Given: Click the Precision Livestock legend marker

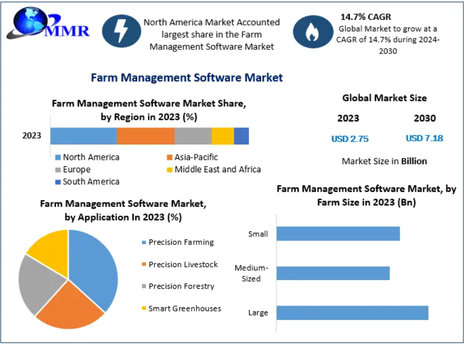Looking at the screenshot, I should click(x=144, y=265).
